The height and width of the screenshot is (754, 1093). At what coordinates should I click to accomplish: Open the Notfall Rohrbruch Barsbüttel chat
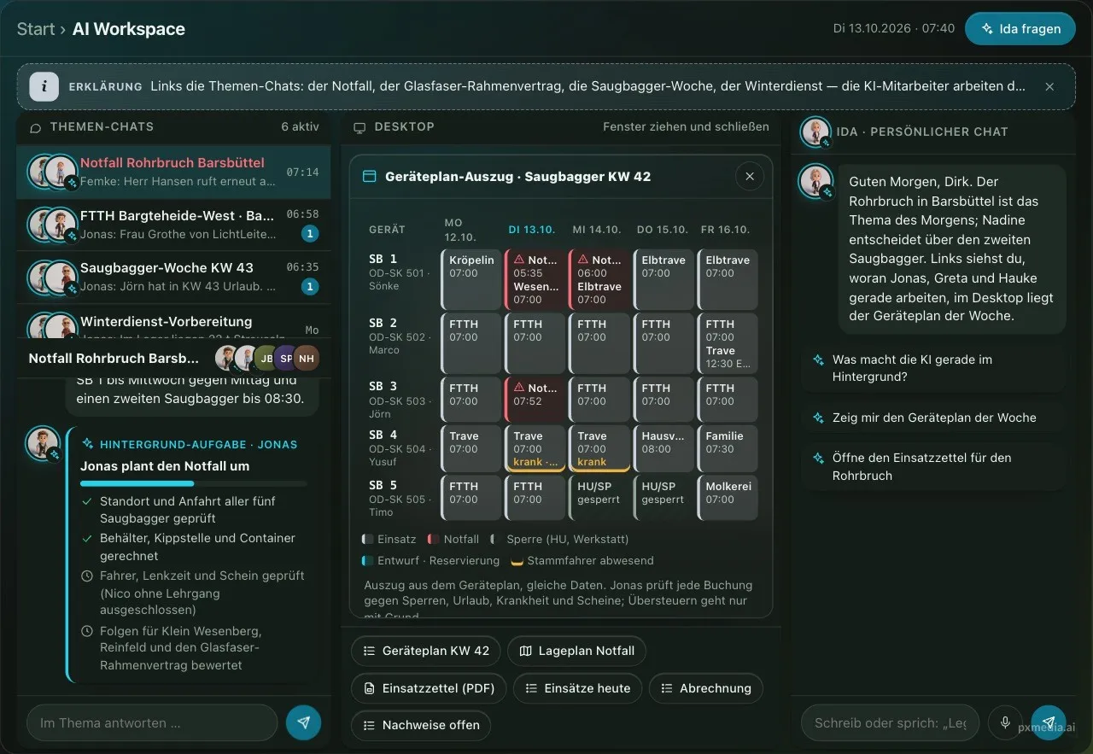pos(173,172)
